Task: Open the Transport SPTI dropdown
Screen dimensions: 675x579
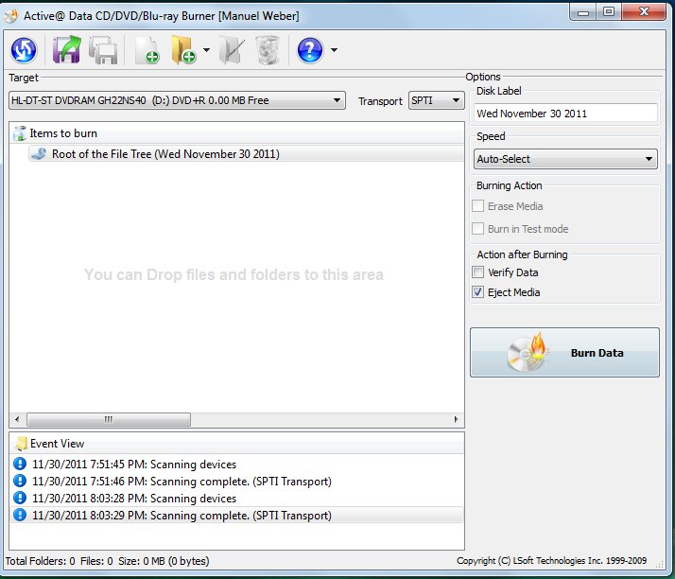Action: coord(436,100)
